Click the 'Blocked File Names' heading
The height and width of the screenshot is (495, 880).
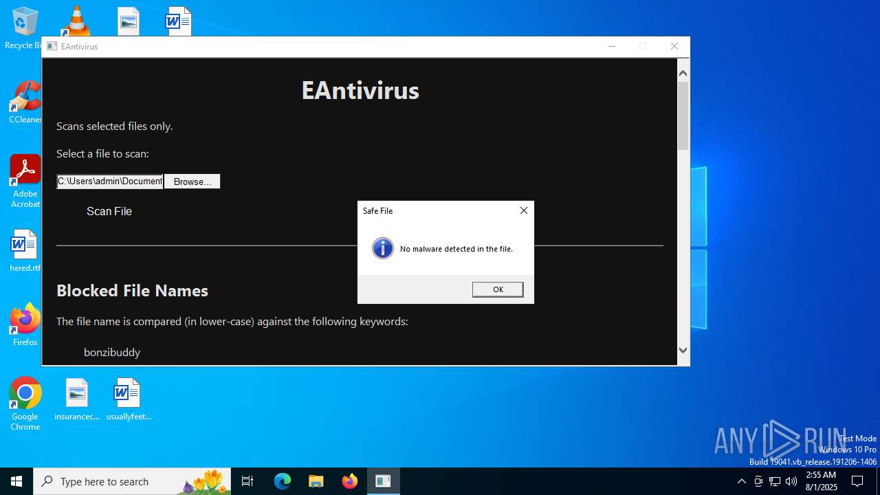click(132, 291)
